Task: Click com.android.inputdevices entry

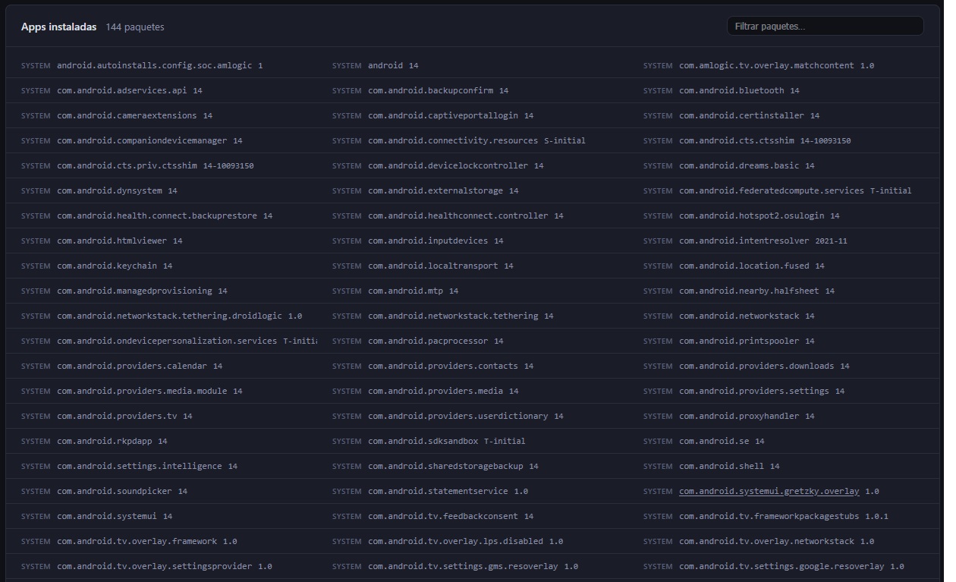Action: tap(428, 241)
